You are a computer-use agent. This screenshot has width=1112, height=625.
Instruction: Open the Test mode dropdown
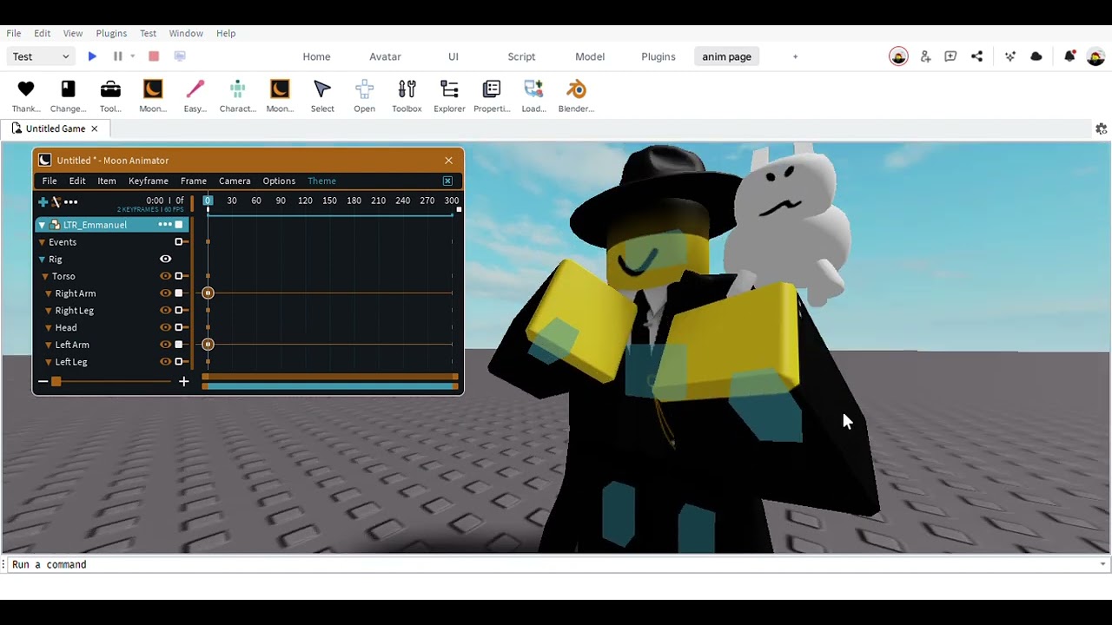[x=41, y=56]
